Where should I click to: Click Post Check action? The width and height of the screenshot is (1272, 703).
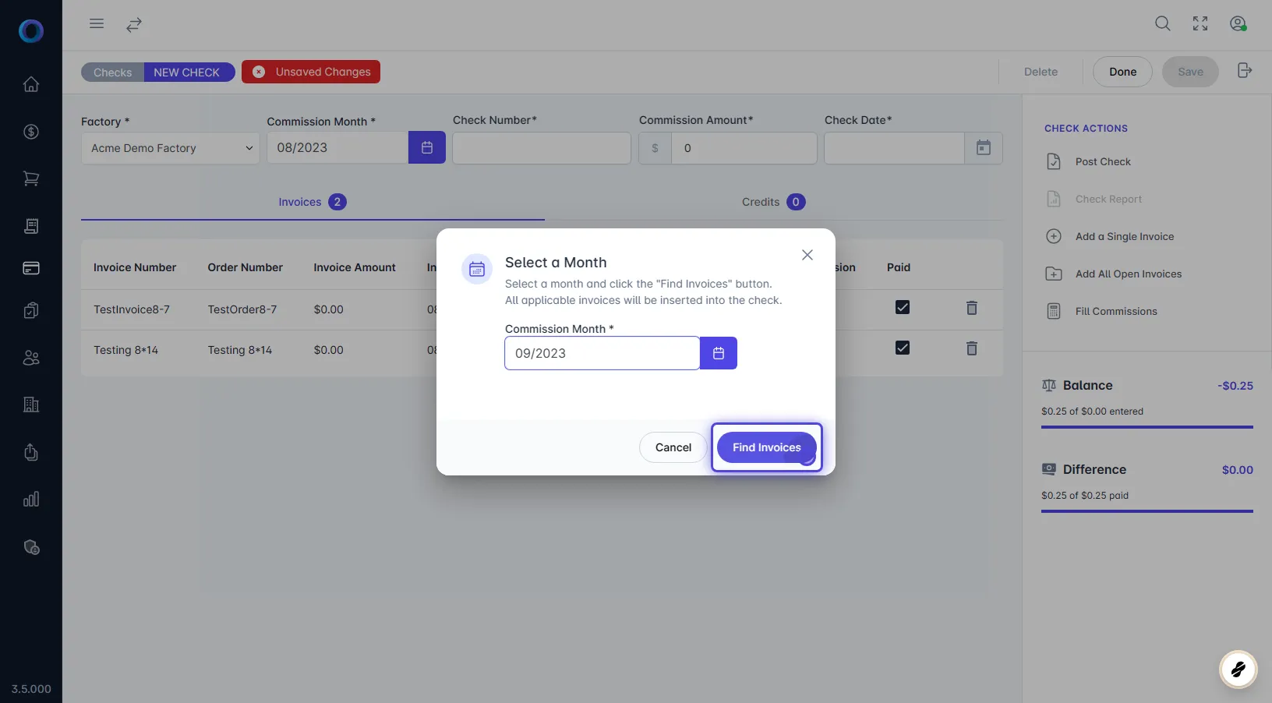1102,161
